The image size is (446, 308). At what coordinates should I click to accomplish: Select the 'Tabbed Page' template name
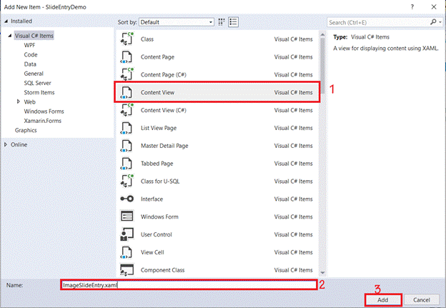(x=157, y=164)
